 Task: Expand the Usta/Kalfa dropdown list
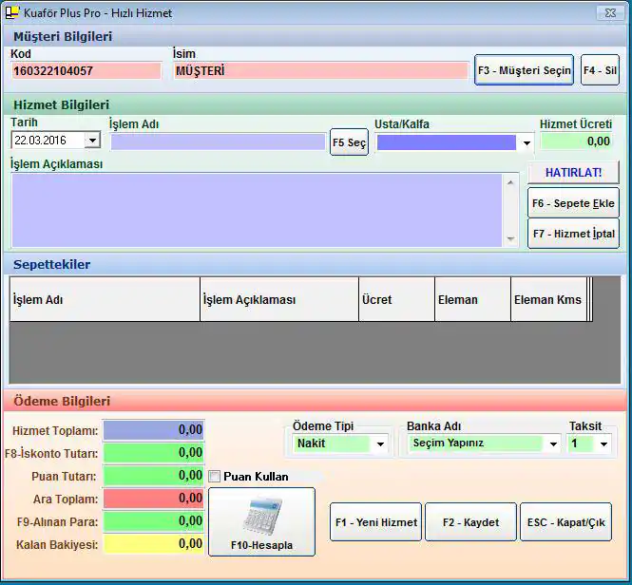coord(527,143)
